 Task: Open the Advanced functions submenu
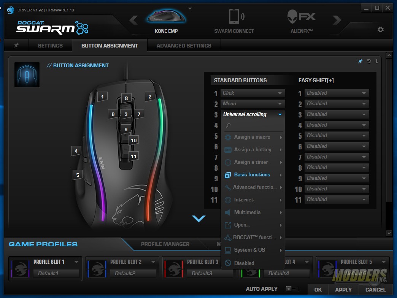[253, 187]
